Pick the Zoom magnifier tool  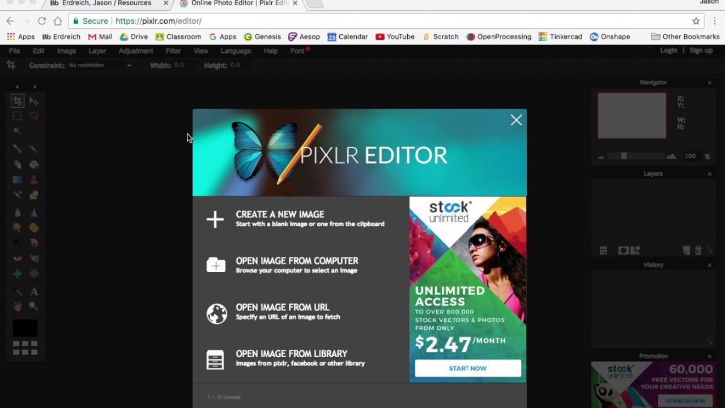[x=34, y=307]
